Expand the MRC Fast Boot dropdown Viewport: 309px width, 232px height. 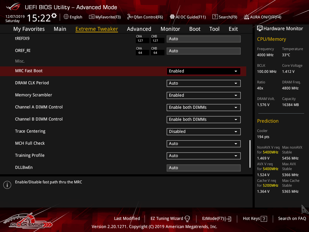click(x=203, y=71)
